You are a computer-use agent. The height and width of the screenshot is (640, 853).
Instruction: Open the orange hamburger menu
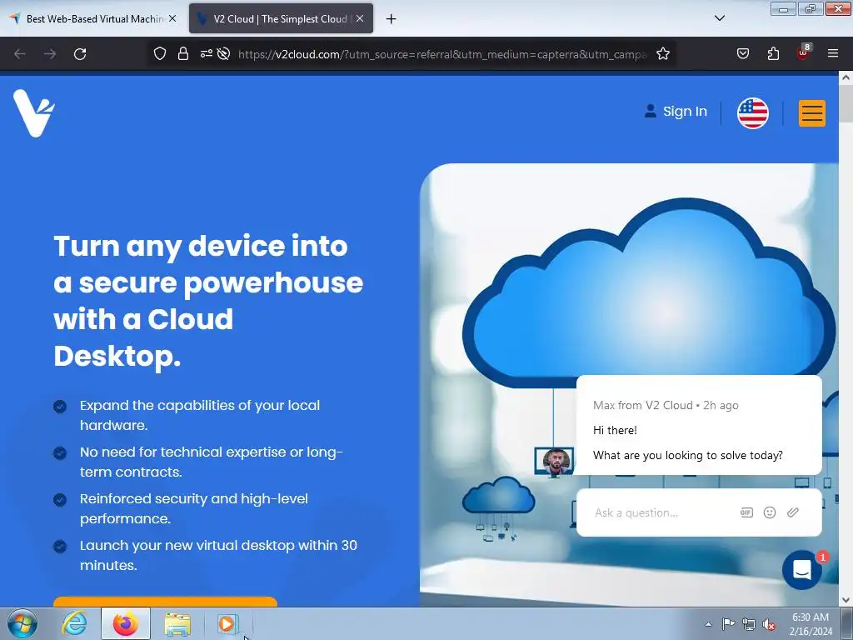tap(811, 113)
